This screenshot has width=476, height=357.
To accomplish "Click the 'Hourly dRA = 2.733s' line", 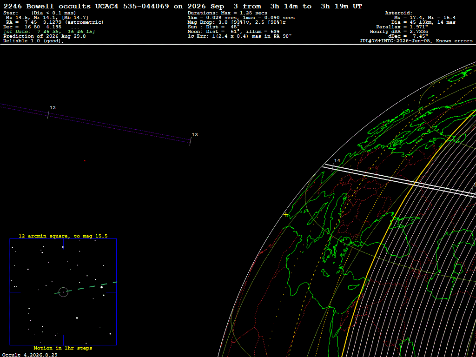I will click(398, 32).
